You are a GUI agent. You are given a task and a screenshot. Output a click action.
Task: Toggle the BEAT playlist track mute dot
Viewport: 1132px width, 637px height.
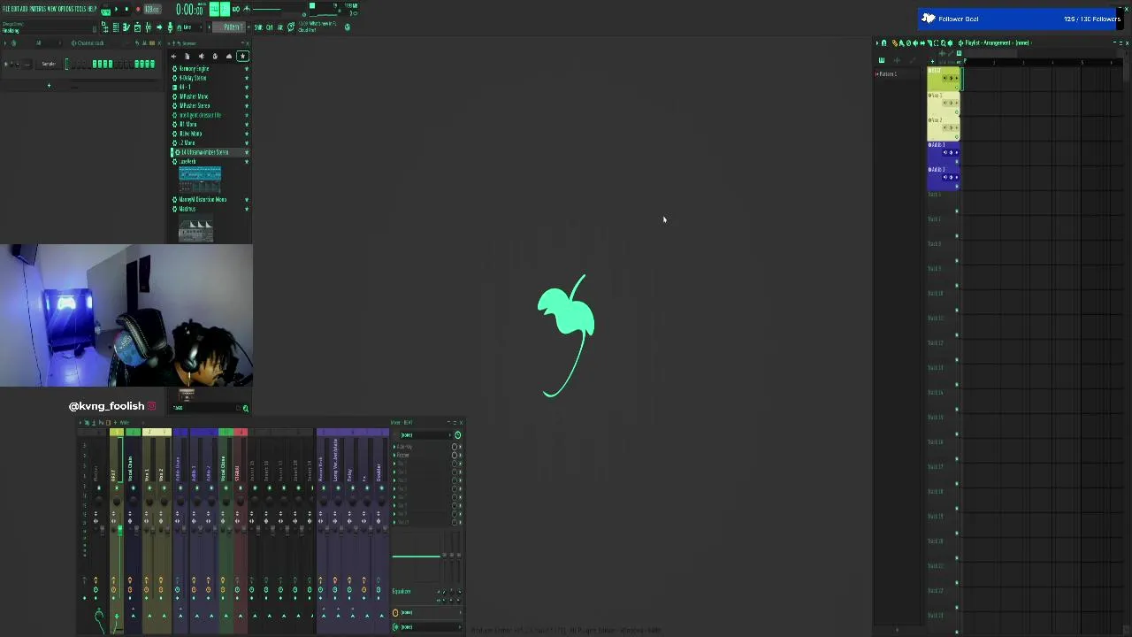957,88
